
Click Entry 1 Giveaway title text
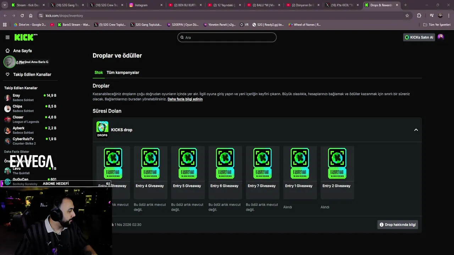(x=299, y=186)
